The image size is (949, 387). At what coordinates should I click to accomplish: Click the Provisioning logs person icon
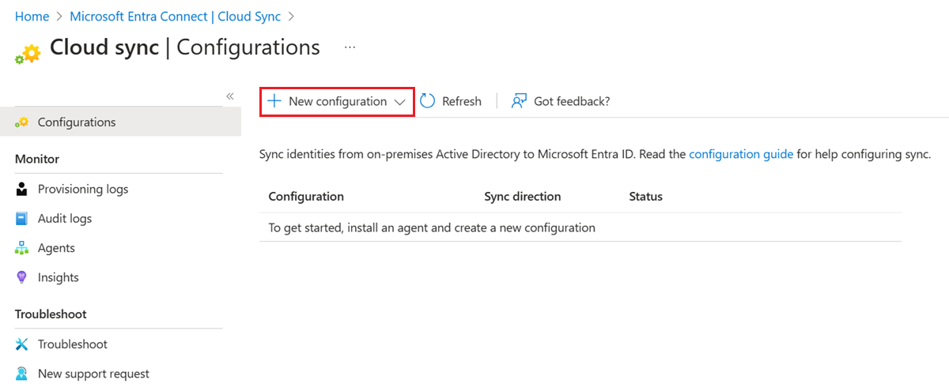pos(22,190)
